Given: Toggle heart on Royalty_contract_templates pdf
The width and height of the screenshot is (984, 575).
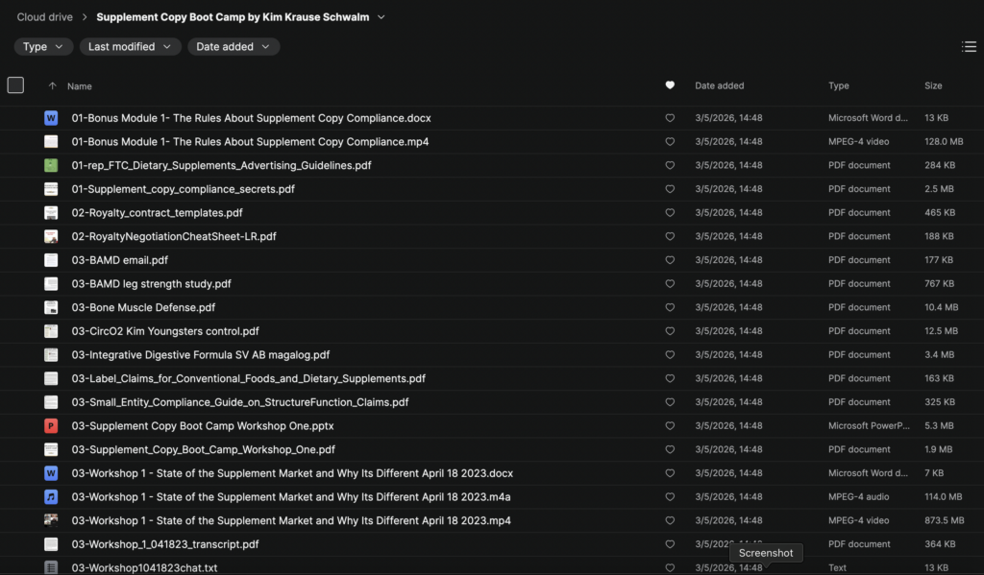Looking at the screenshot, I should pos(670,212).
